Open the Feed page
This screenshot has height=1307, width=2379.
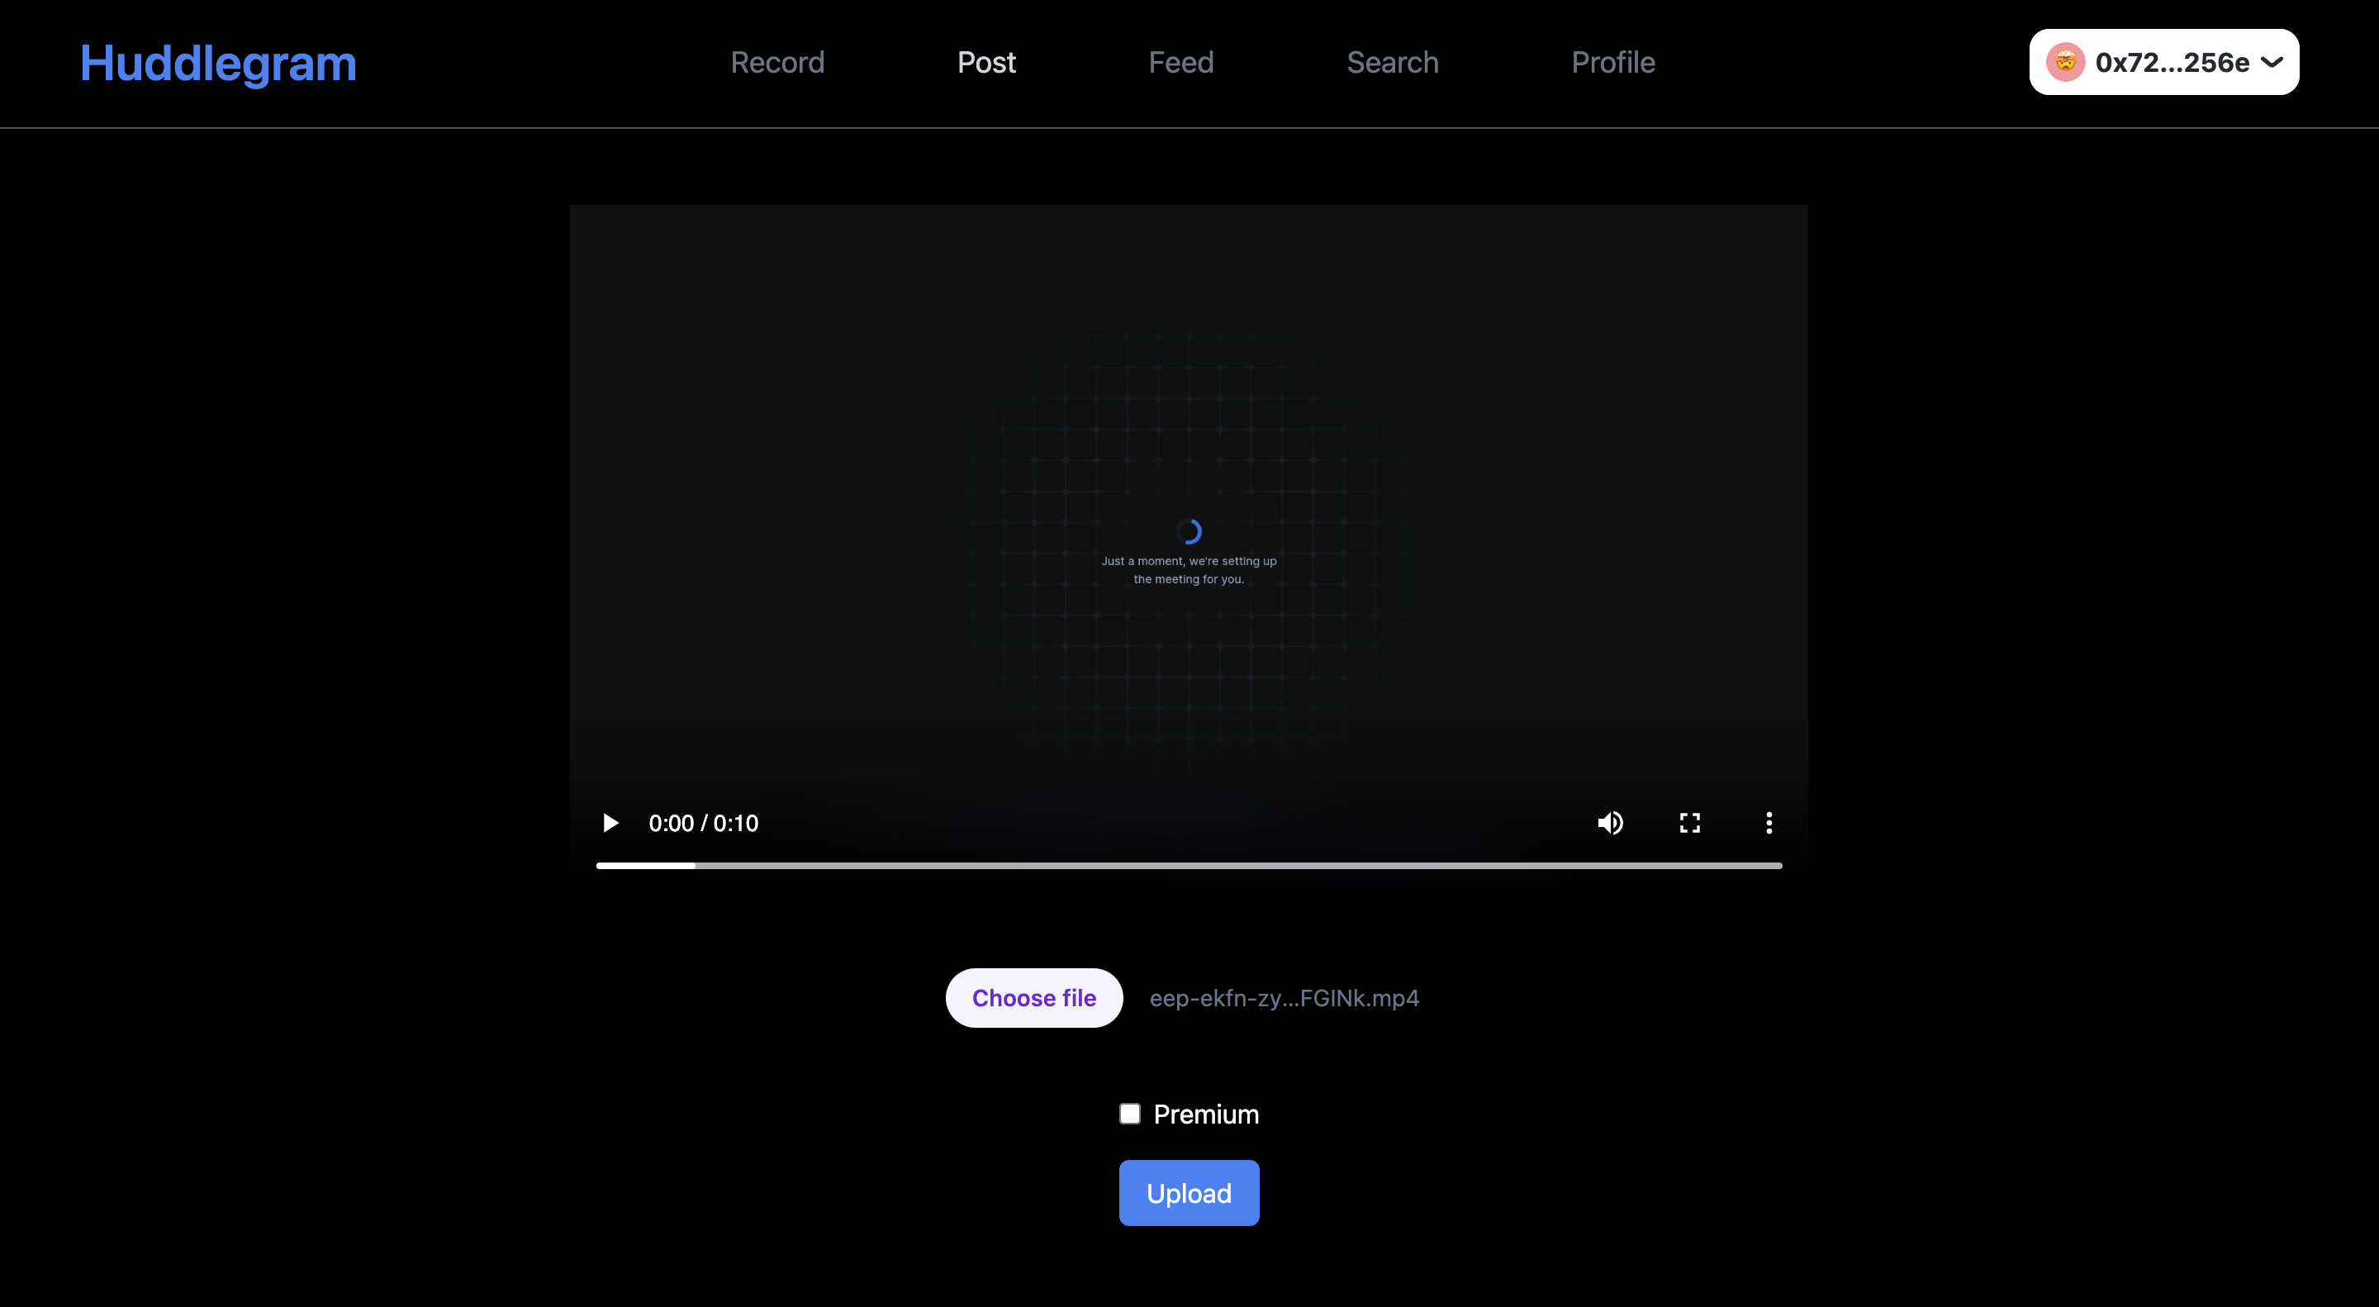[1180, 62]
